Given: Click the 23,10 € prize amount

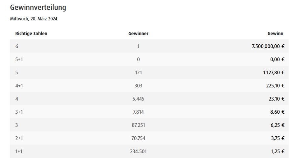Looking at the screenshot, I should pyautogui.click(x=277, y=99).
